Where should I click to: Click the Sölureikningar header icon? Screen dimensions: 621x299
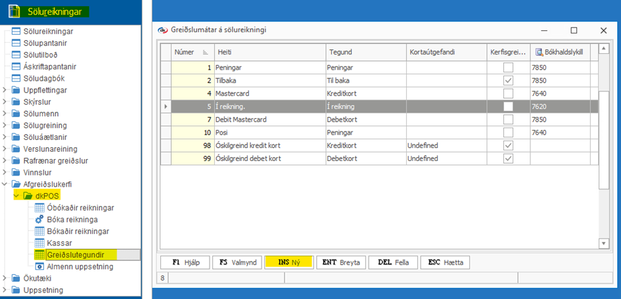(x=13, y=11)
